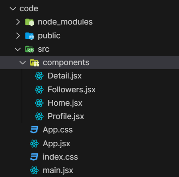Screen dimensions: 179x177
Task: Open the index.css stylesheet
Action: click(60, 157)
